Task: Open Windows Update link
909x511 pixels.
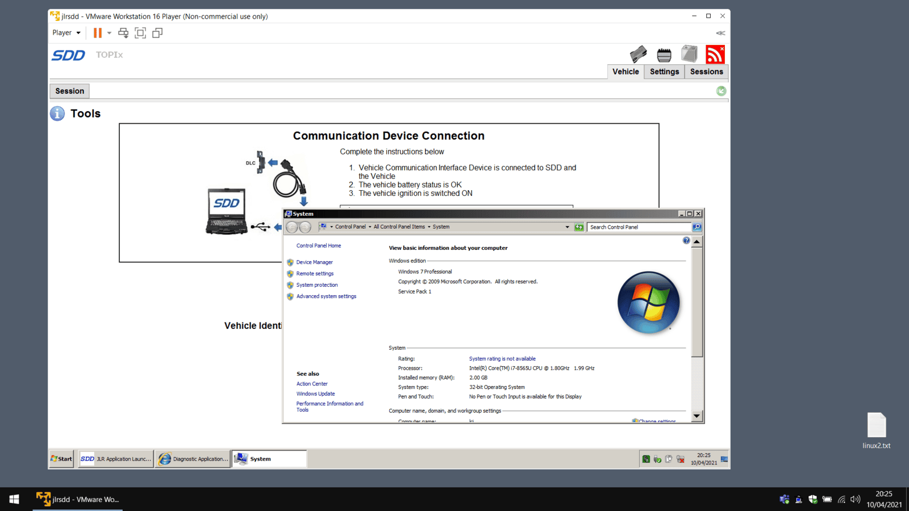Action: tap(315, 393)
